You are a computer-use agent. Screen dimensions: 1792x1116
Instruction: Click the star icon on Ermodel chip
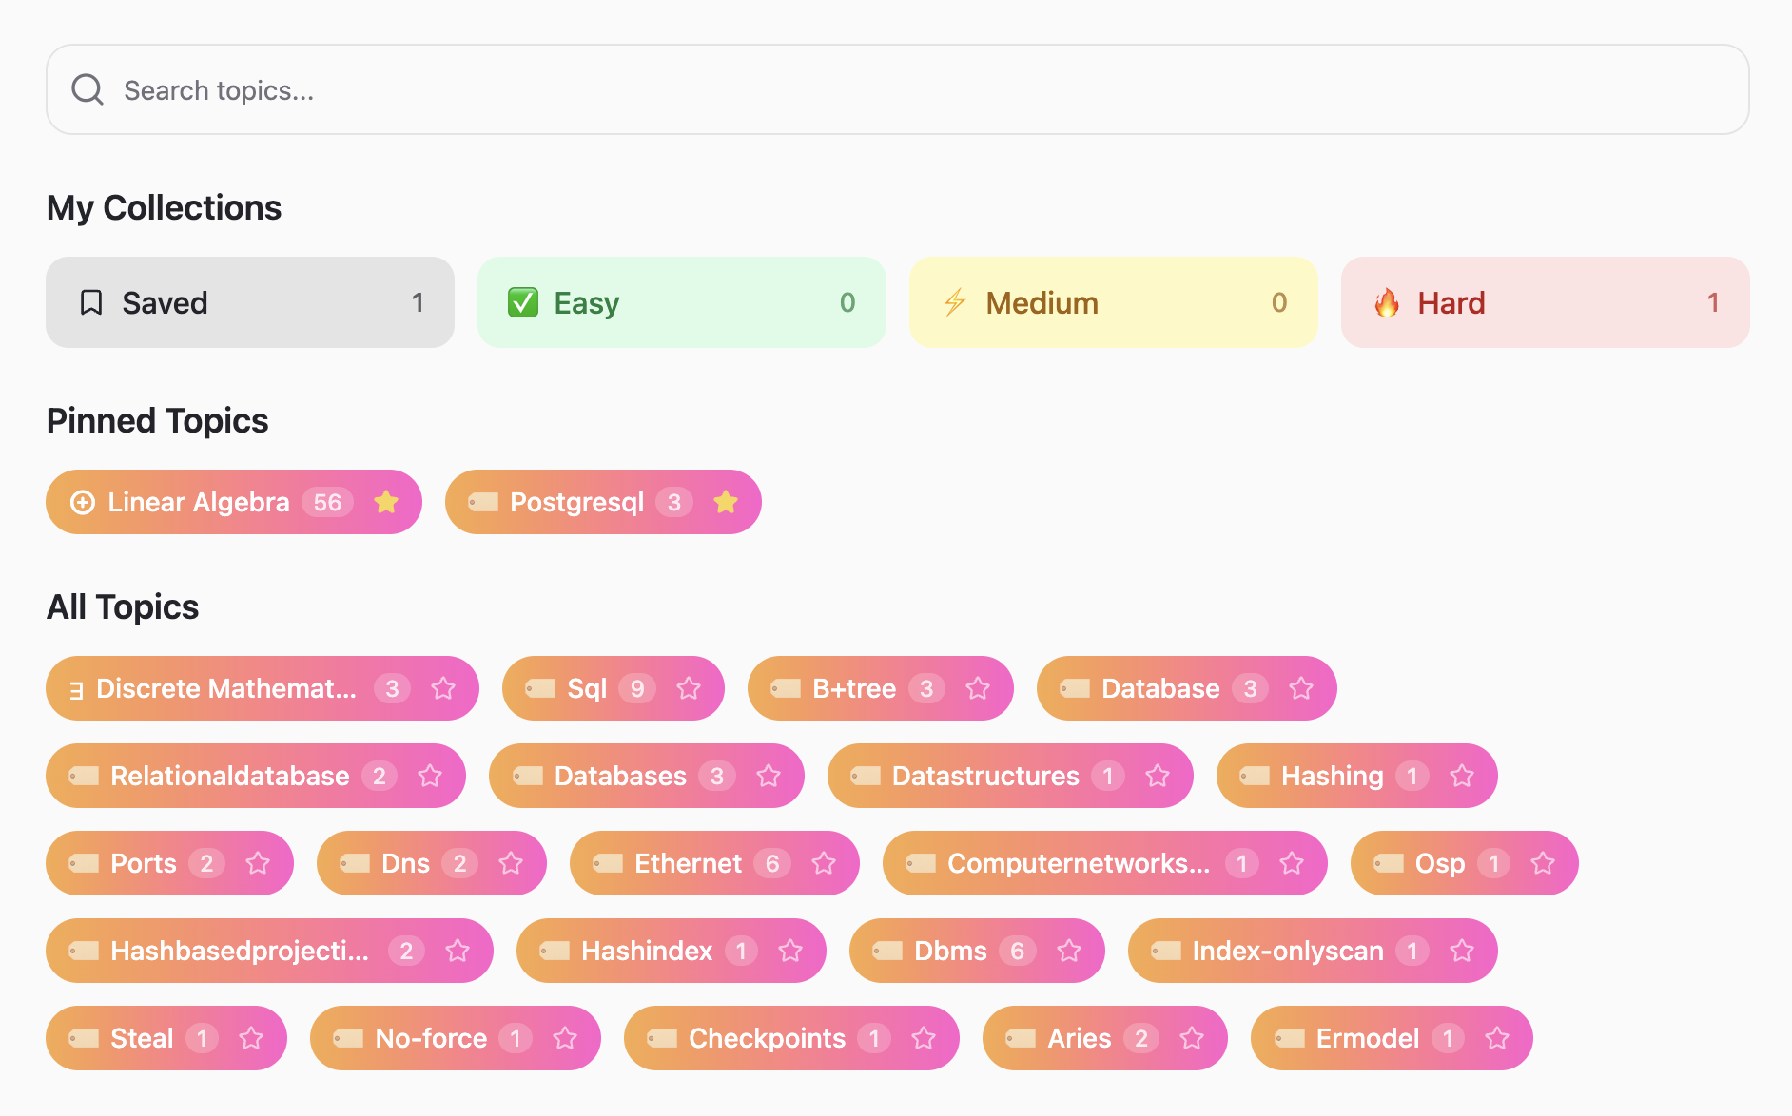(1497, 1038)
